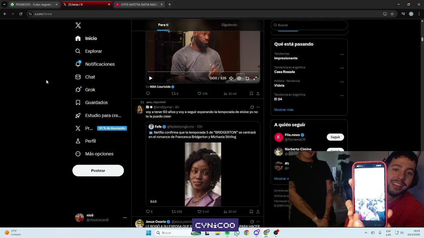
Task: Open options for Impresionante trend
Action: click(342, 55)
